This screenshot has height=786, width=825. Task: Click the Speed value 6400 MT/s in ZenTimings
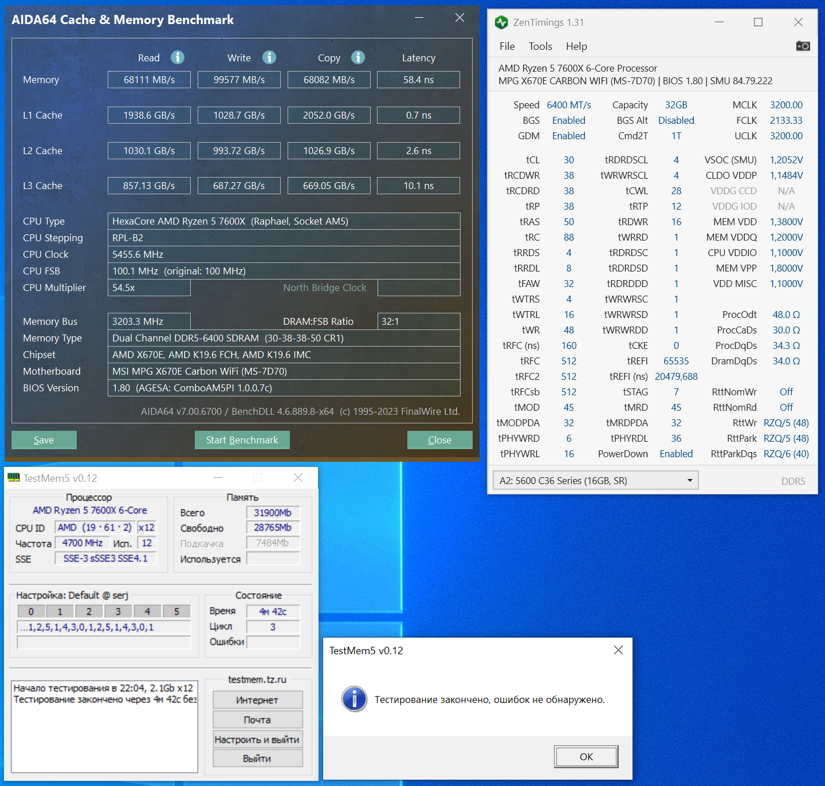569,105
